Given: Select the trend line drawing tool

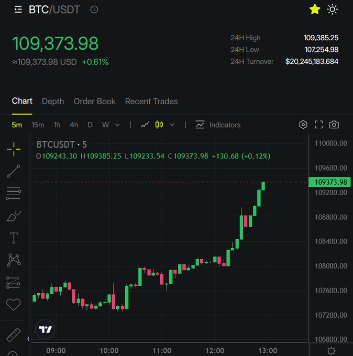Looking at the screenshot, I should (x=14, y=171).
